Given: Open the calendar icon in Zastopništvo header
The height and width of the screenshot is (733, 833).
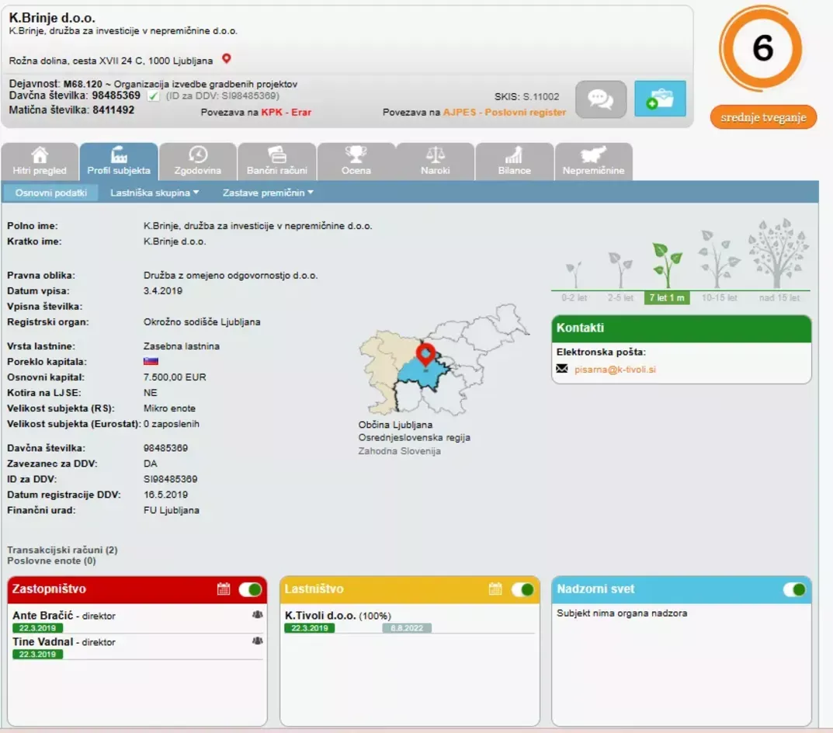Looking at the screenshot, I should pos(224,589).
